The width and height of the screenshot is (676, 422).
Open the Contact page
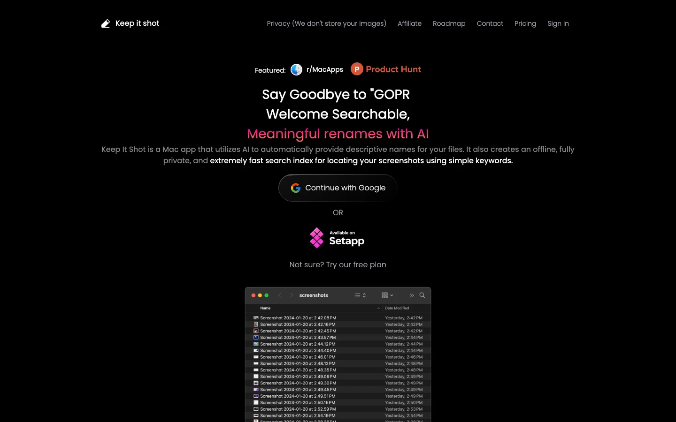[x=490, y=23]
